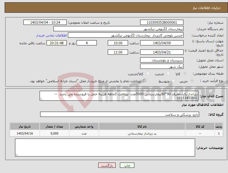Click the تاریخ نیاز column header
228x173 pixels.
tap(25, 126)
